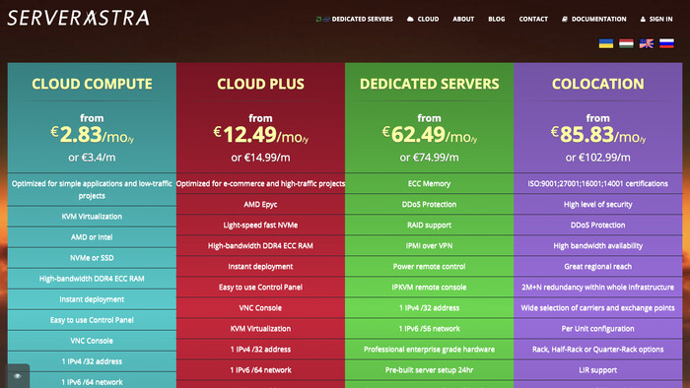Screen dimensions: 690x388
Task: Click '1 IPv6 /64 network' in Cloud Plus
Action: coord(260,369)
